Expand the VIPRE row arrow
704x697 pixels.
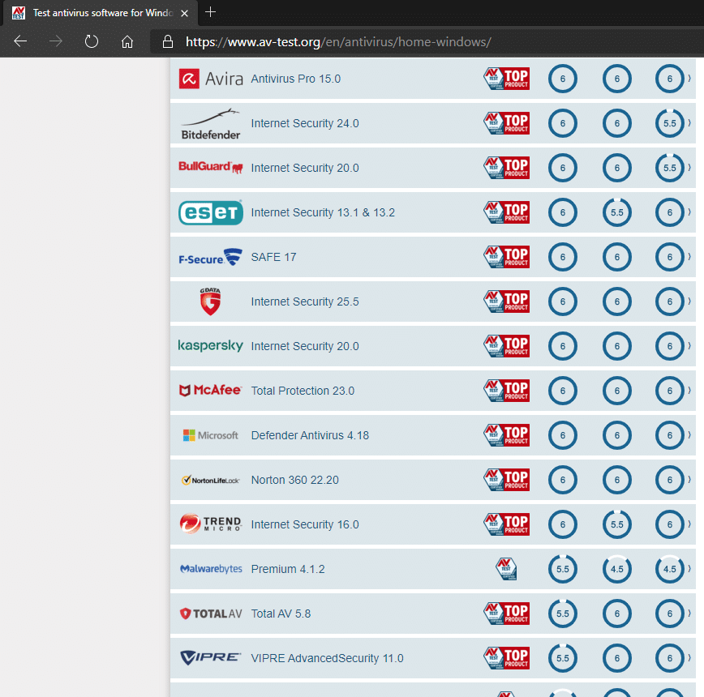(x=689, y=657)
